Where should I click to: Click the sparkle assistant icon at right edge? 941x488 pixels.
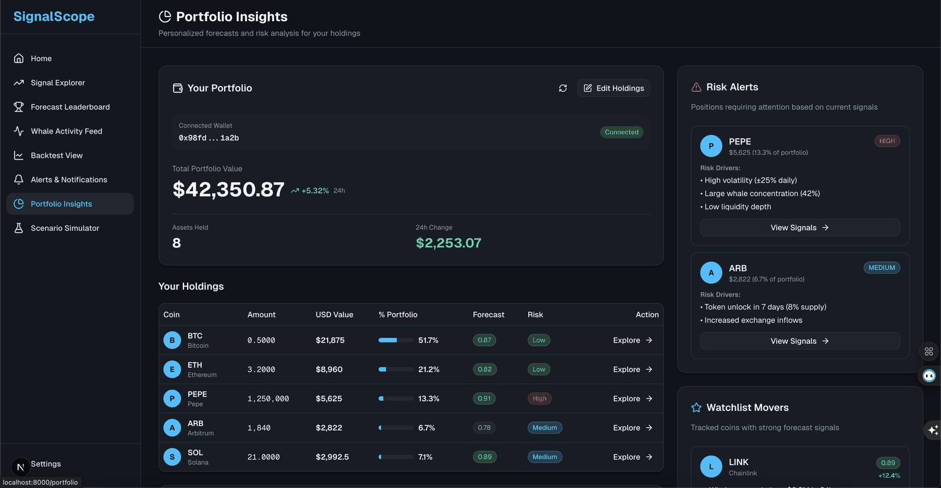(933, 430)
